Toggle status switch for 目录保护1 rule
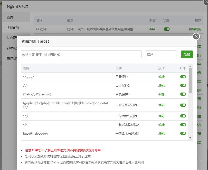208x170 pixels. 183,77
